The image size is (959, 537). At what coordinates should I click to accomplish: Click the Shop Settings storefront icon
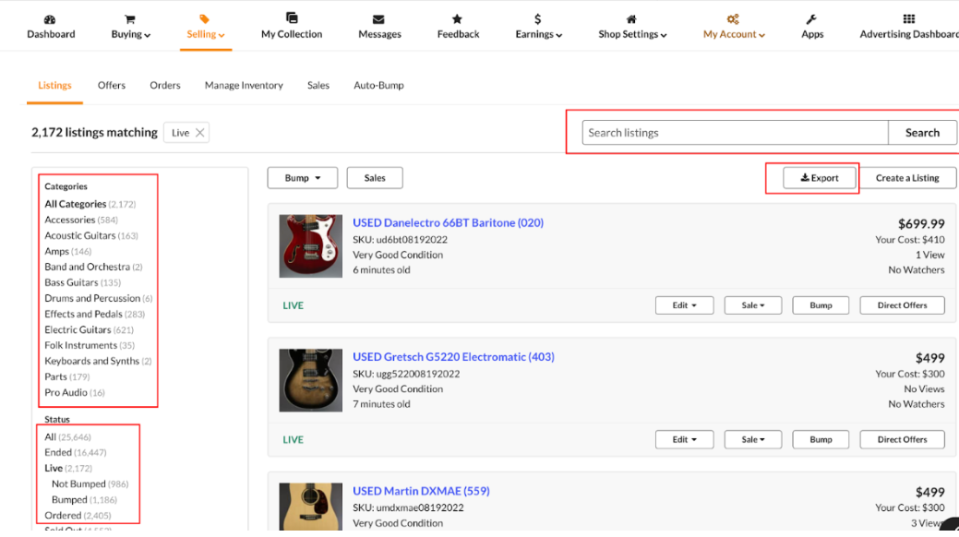(x=631, y=19)
